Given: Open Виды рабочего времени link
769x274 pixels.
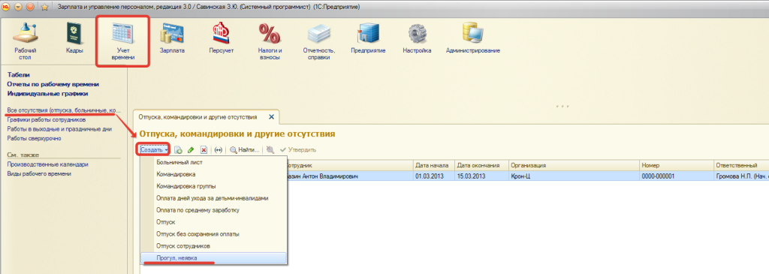Looking at the screenshot, I should [x=39, y=173].
